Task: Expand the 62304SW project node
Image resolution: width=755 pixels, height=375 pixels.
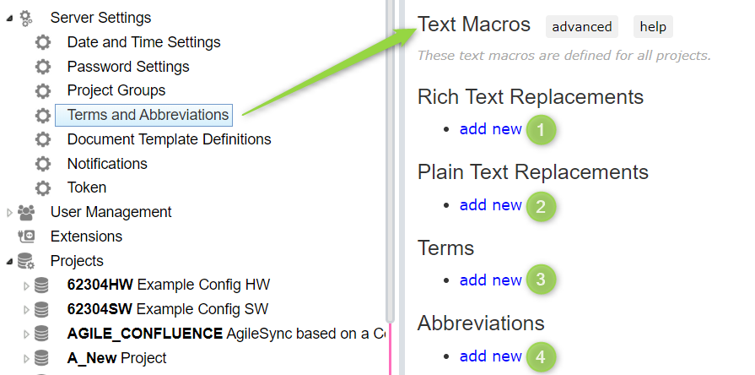Action: pos(26,310)
